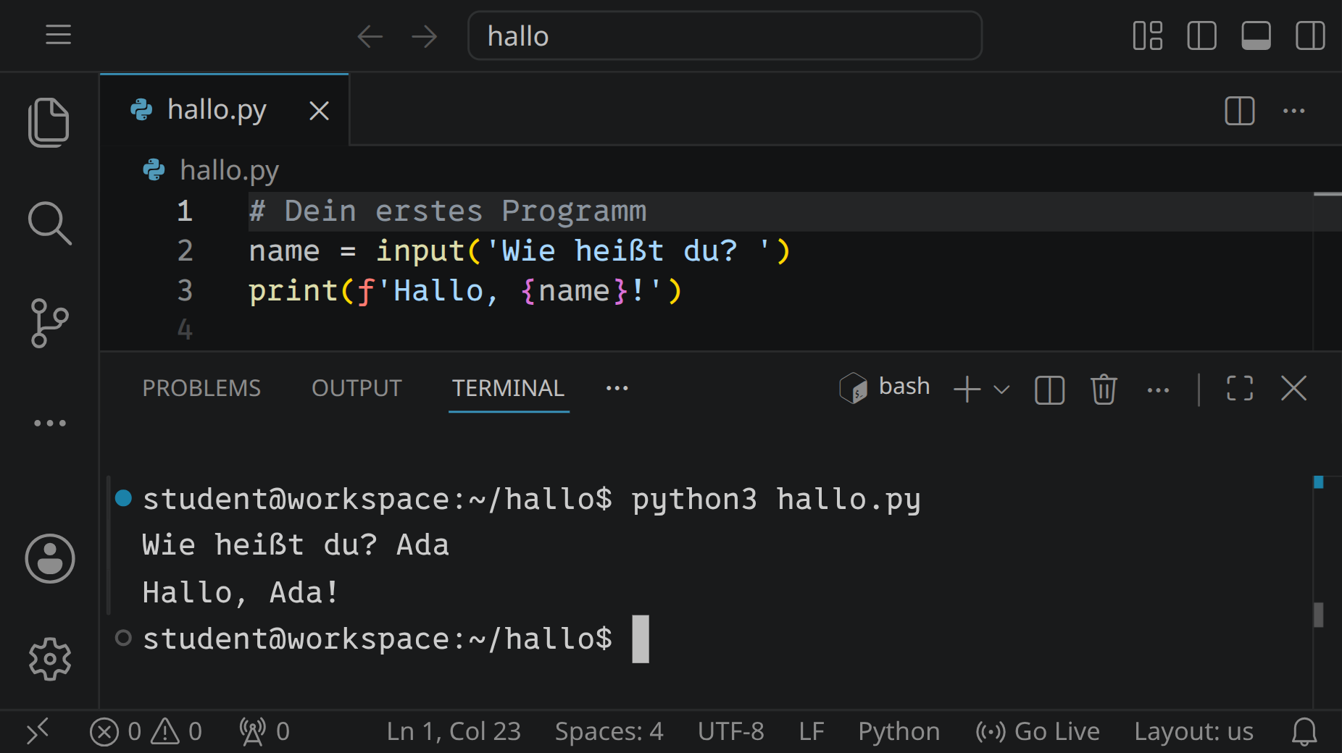Image resolution: width=1342 pixels, height=753 pixels.
Task: Click the hallo.py breadcrumb
Action: coord(229,170)
